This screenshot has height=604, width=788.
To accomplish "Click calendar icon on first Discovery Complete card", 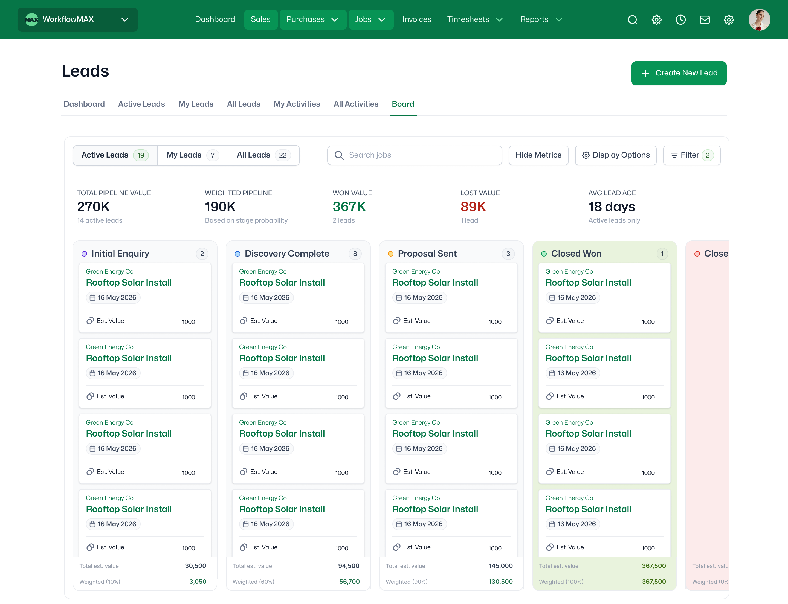I will (x=246, y=298).
